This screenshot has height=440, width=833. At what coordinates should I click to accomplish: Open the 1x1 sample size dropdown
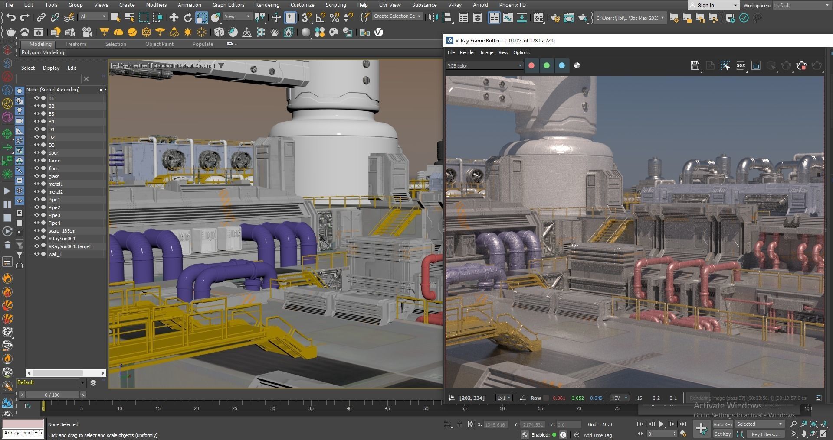[x=504, y=398]
